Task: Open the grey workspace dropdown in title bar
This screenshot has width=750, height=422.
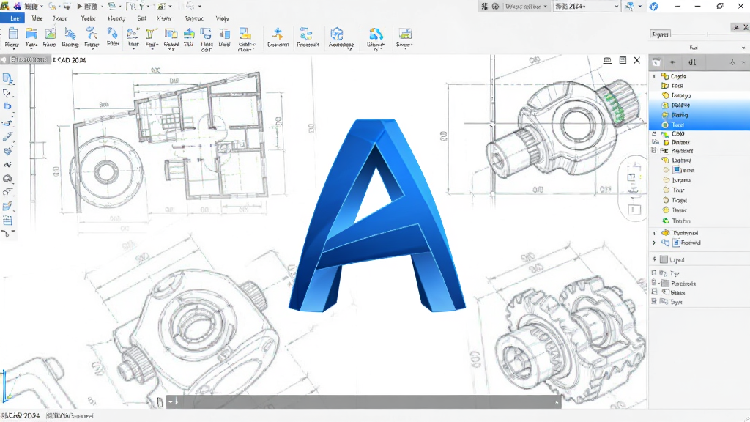Action: [x=526, y=6]
